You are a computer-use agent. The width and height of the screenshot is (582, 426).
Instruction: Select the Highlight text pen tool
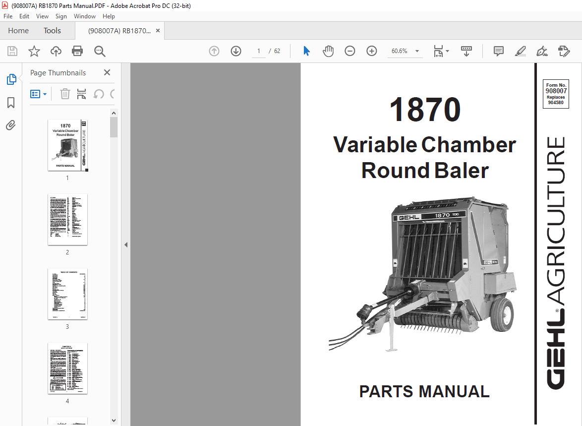tap(521, 51)
